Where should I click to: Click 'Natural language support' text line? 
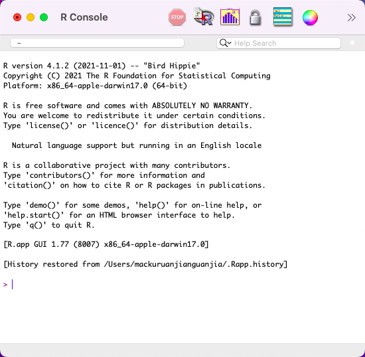(x=137, y=145)
